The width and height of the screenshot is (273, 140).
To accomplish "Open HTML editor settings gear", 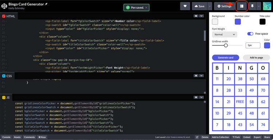I will click(x=196, y=16).
